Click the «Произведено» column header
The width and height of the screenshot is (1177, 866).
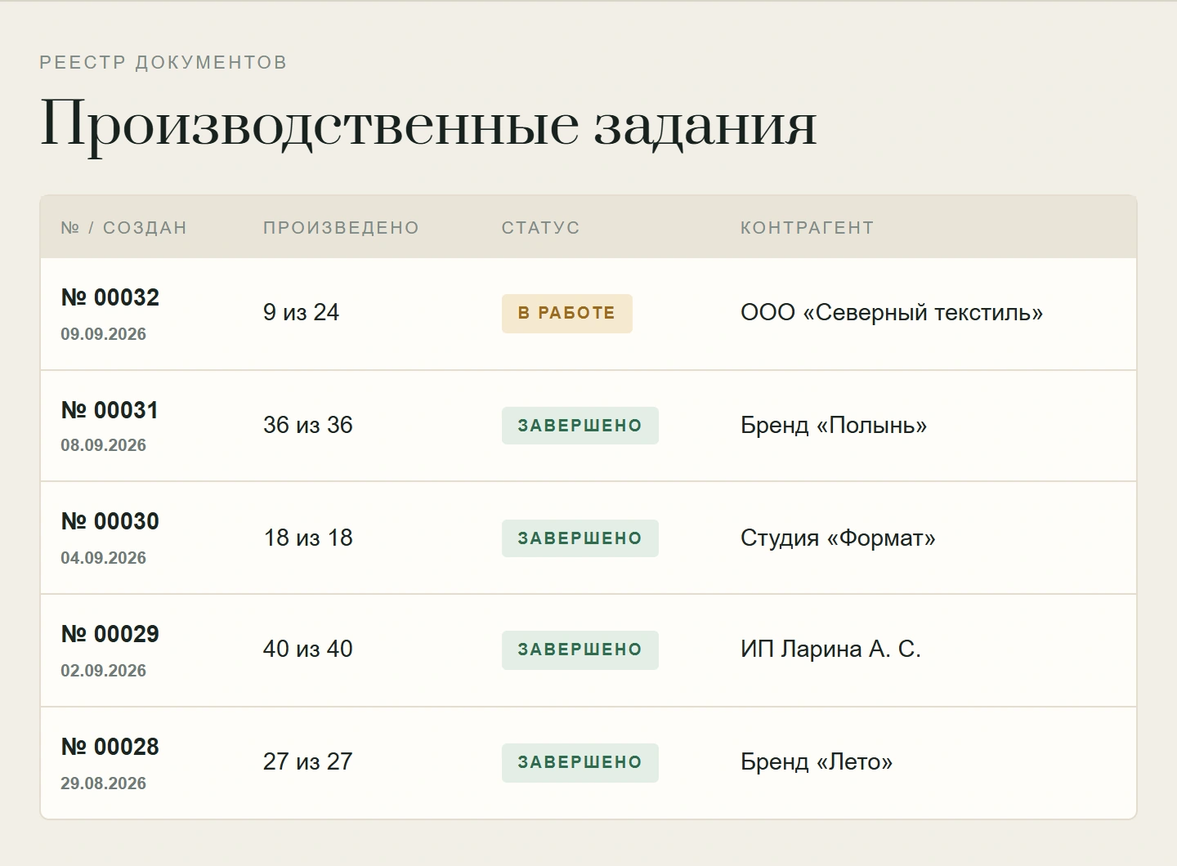341,228
